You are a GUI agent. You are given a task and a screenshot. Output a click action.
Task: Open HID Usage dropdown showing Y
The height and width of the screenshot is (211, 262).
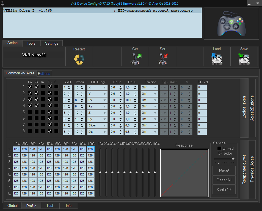coord(97,94)
